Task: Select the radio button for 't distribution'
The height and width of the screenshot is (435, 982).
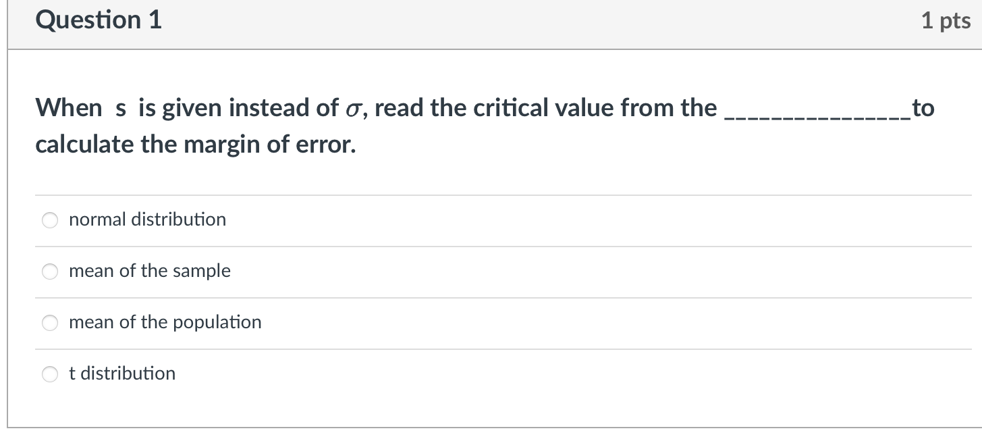Action: coord(49,373)
